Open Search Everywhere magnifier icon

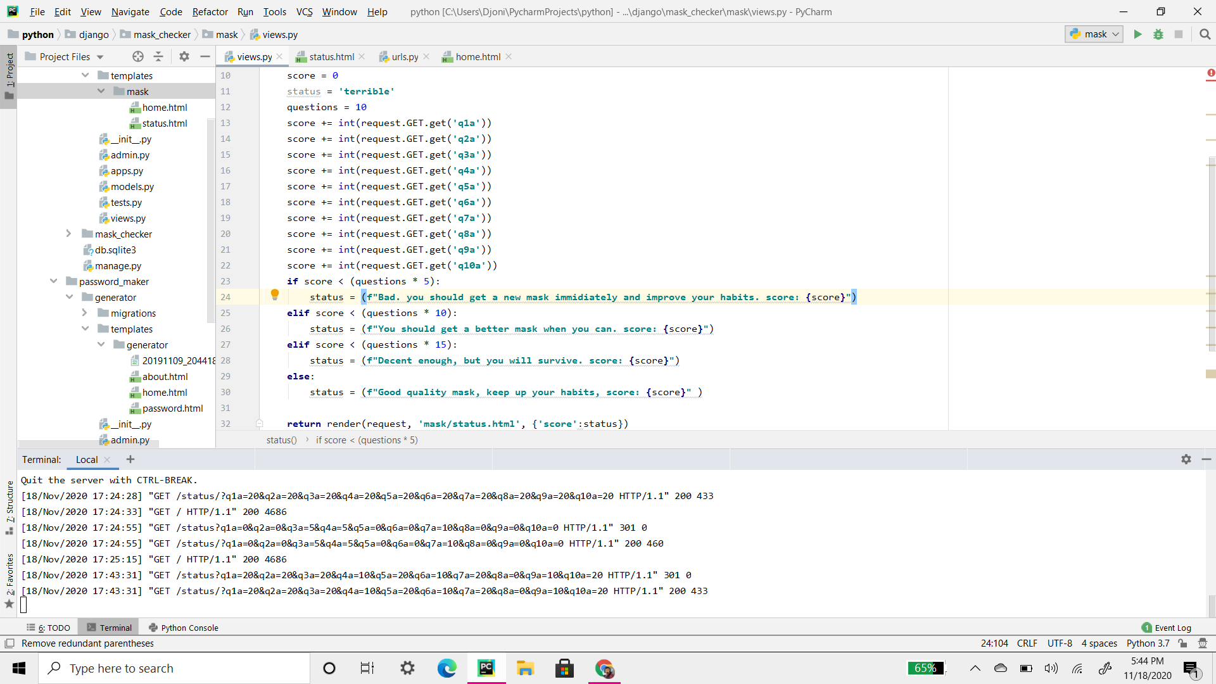click(1205, 34)
